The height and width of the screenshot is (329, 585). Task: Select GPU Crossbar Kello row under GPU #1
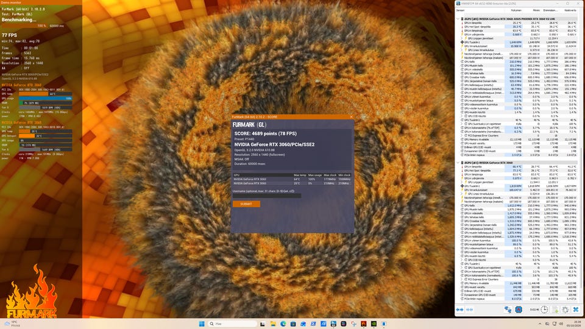(519, 221)
